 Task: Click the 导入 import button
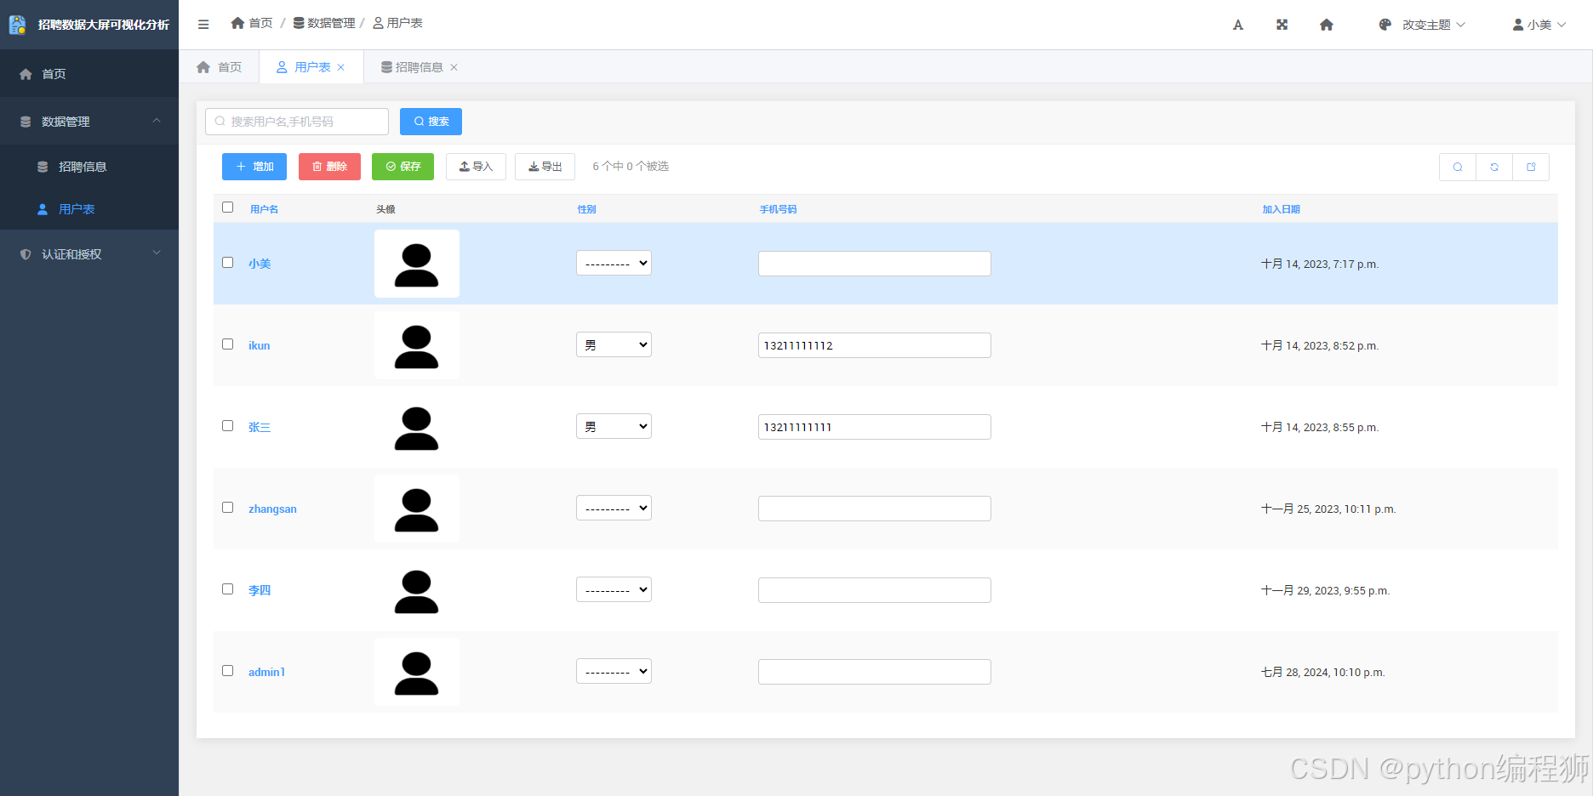pos(476,167)
